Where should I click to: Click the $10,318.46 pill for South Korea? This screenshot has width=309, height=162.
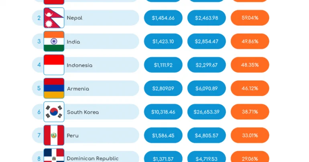(x=163, y=112)
